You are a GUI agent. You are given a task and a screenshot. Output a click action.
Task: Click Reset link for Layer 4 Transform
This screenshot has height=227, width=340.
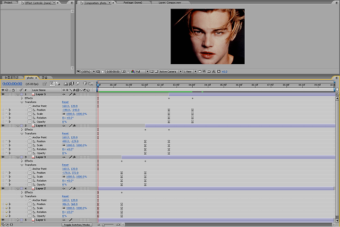(65, 134)
